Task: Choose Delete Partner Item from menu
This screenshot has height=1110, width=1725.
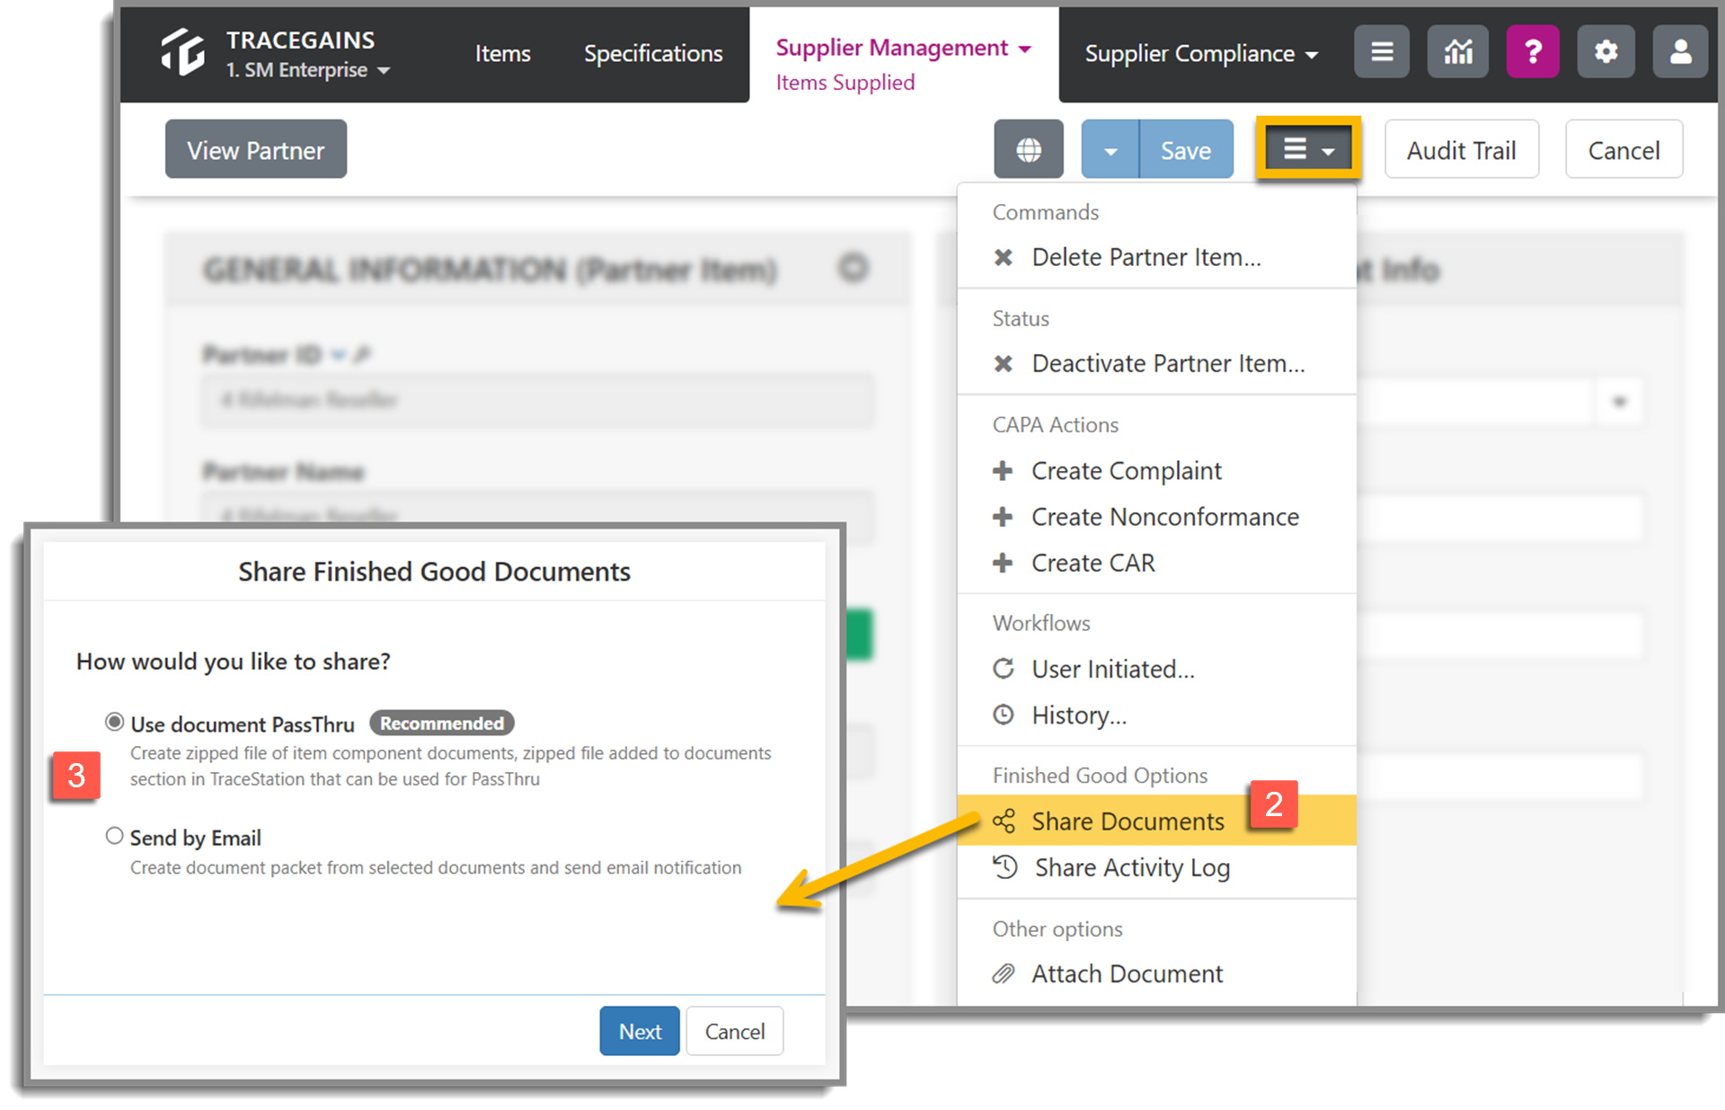Action: (x=1156, y=257)
